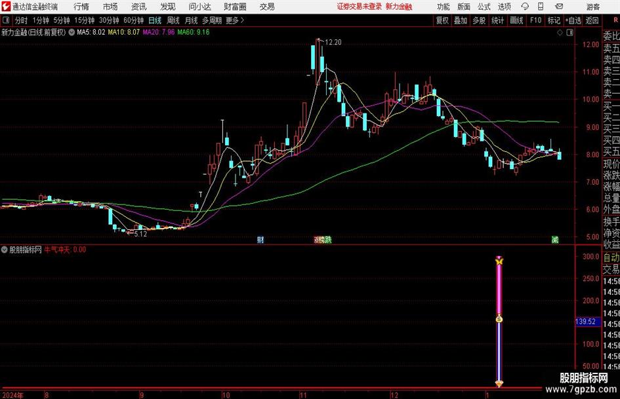This screenshot has width=620, height=399.
Task: Open the customer service headset icon
Action: tap(525, 7)
